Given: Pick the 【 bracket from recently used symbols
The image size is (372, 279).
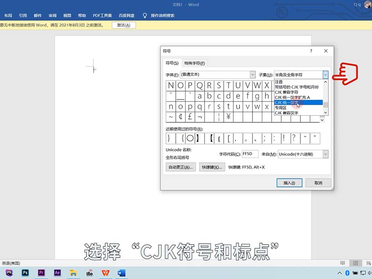Looking at the screenshot, I should (209, 138).
